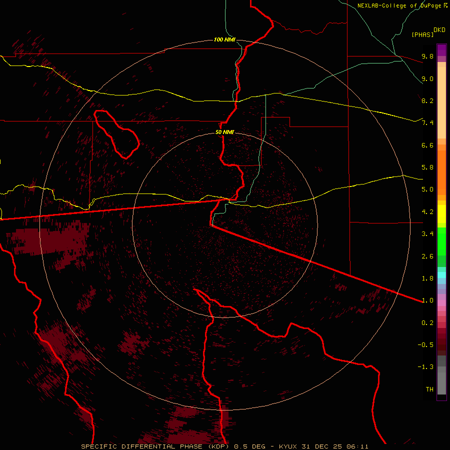Select the 3.4 color scale value
The image size is (450, 450).
coord(427,234)
